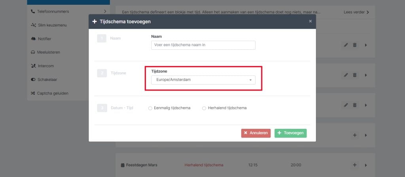Click the Feestdagen Mars row name

click(142, 165)
